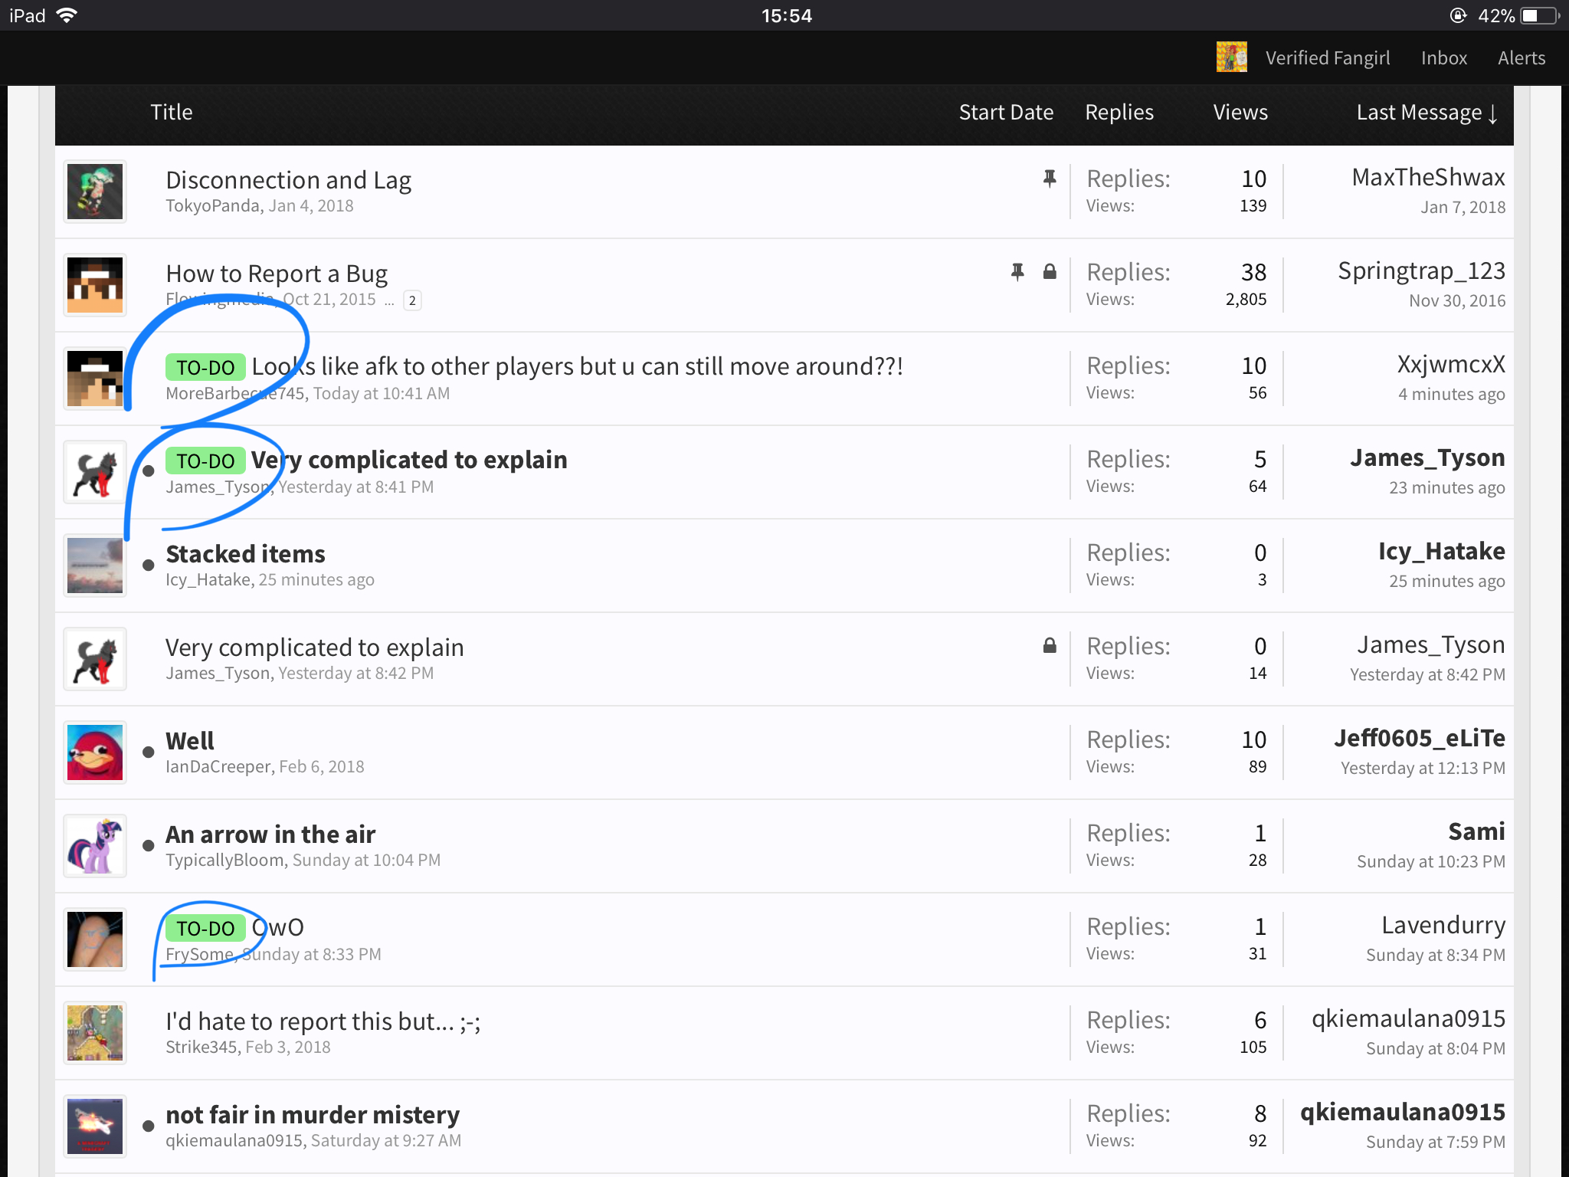Image resolution: width=1569 pixels, height=1177 pixels.
Task: Open the Disconnection and Lag thread
Action: coord(288,180)
